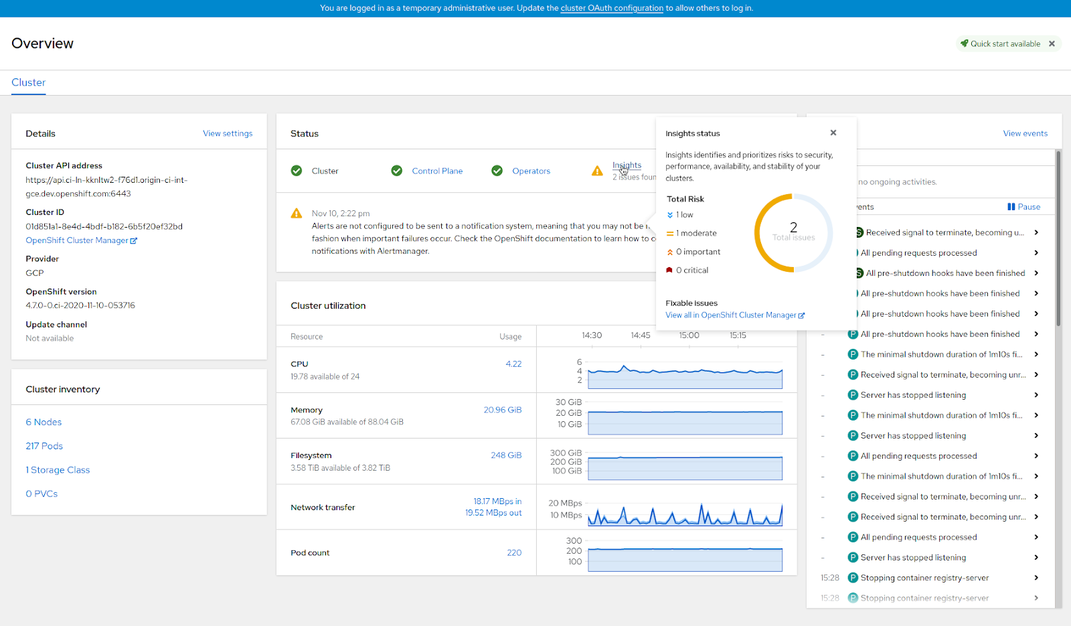Click the green checkmark beside Operators
Screen dimensions: 1071x626
tap(497, 171)
